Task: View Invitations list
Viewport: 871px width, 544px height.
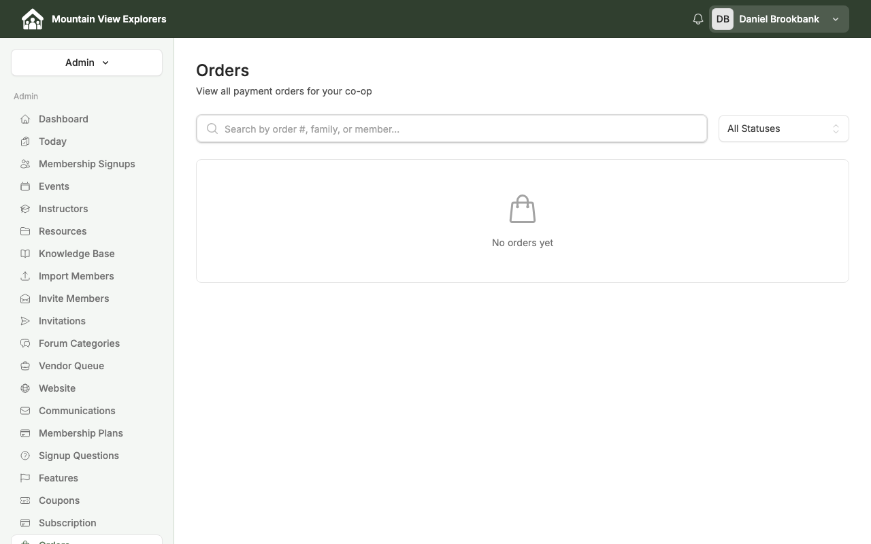Action: [86, 321]
